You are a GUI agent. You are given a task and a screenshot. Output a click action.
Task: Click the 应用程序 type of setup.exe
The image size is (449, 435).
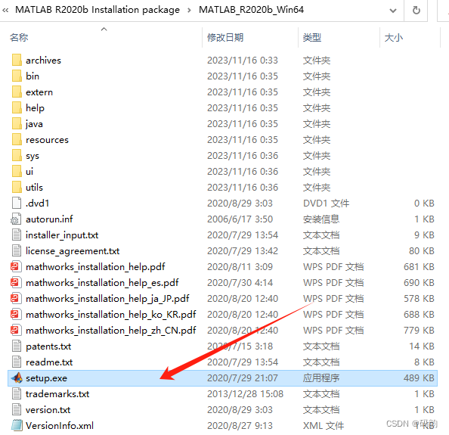[x=321, y=378]
